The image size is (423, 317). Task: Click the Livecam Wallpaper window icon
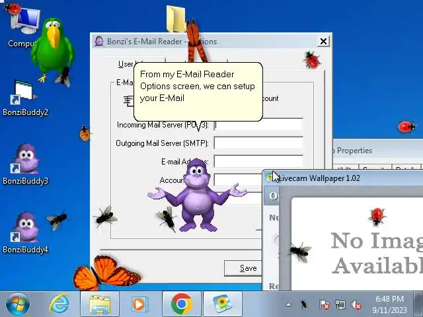[x=269, y=178]
